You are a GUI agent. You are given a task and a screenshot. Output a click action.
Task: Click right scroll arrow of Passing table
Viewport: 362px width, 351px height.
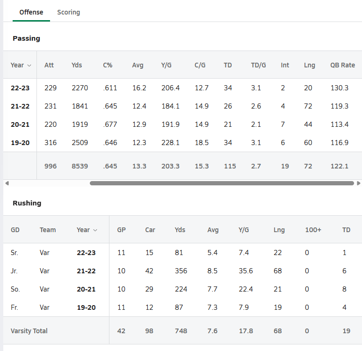pos(358,183)
